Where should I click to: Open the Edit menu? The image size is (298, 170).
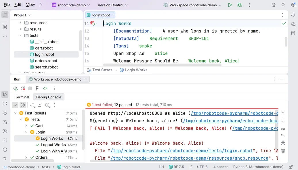(18, 5)
